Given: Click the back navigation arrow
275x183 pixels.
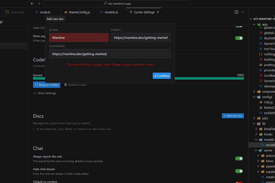Looking at the screenshot, I should 32,3.
